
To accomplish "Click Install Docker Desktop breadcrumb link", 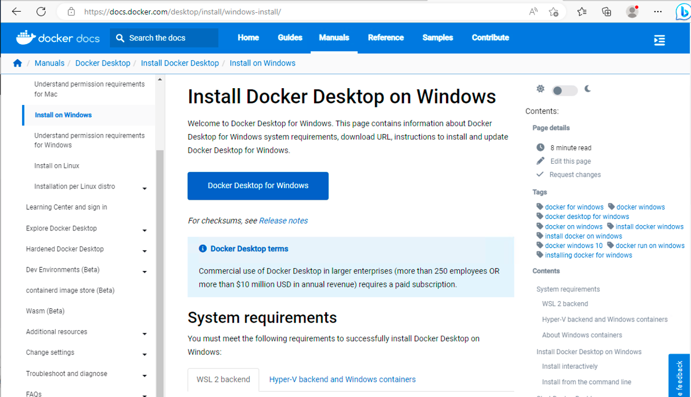I will [180, 63].
